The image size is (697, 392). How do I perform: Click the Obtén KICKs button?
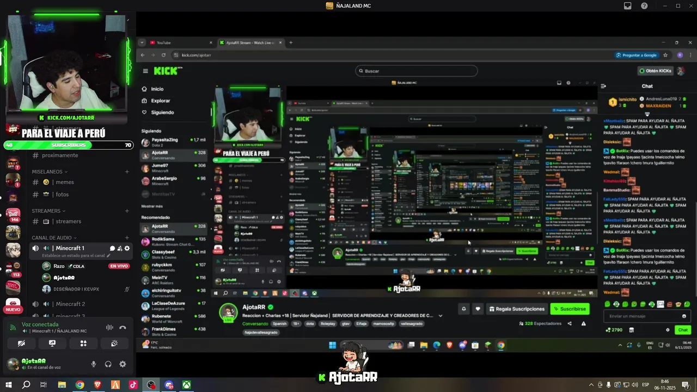click(655, 71)
